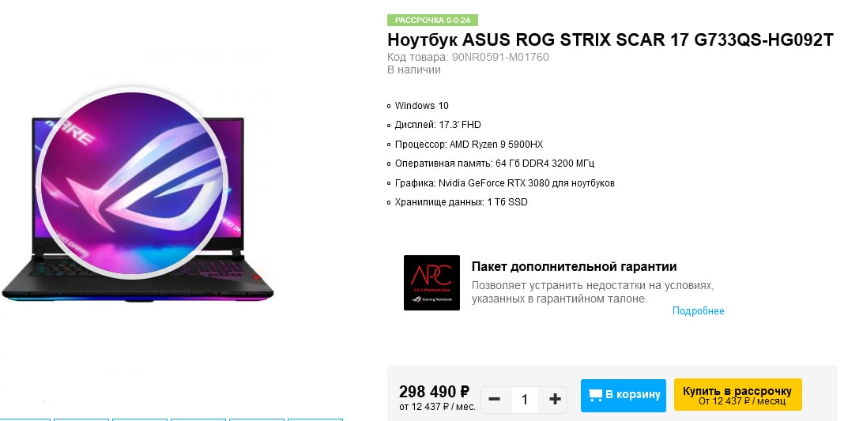
Task: Click the laptop keyboard in product photo
Action: (x=138, y=269)
